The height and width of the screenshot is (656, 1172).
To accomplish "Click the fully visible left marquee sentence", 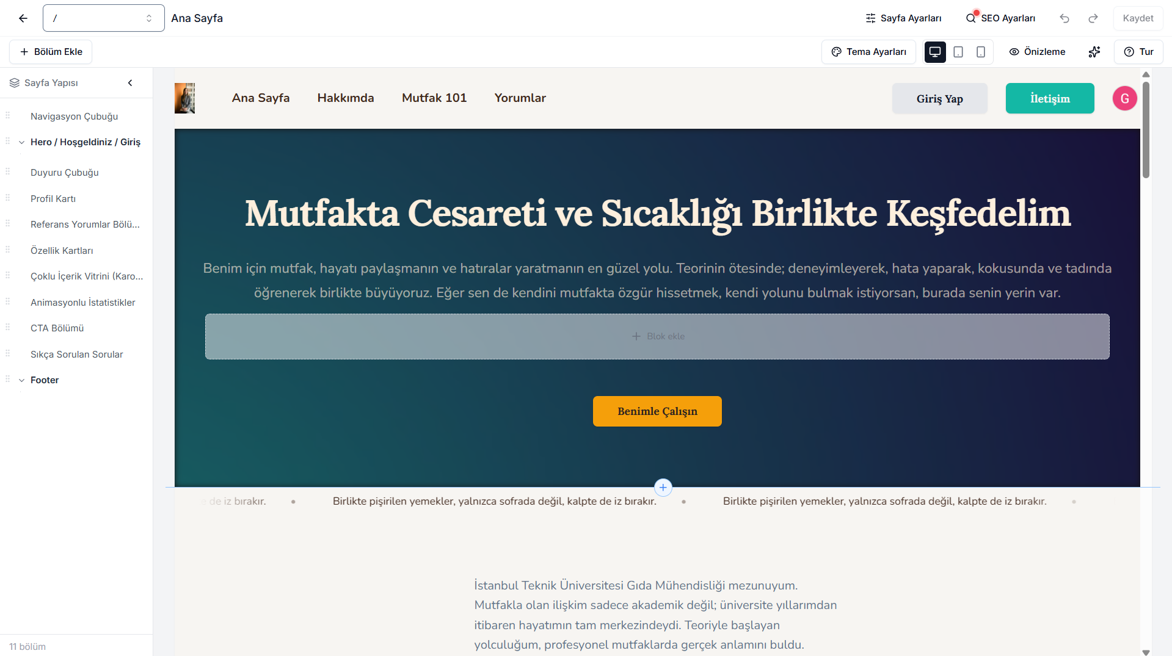I will click(x=494, y=502).
